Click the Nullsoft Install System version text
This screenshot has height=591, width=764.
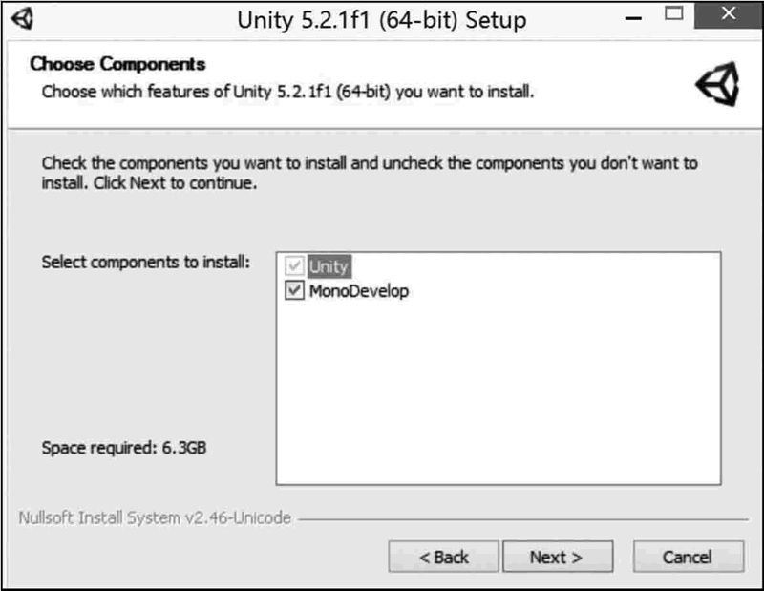[x=155, y=518]
